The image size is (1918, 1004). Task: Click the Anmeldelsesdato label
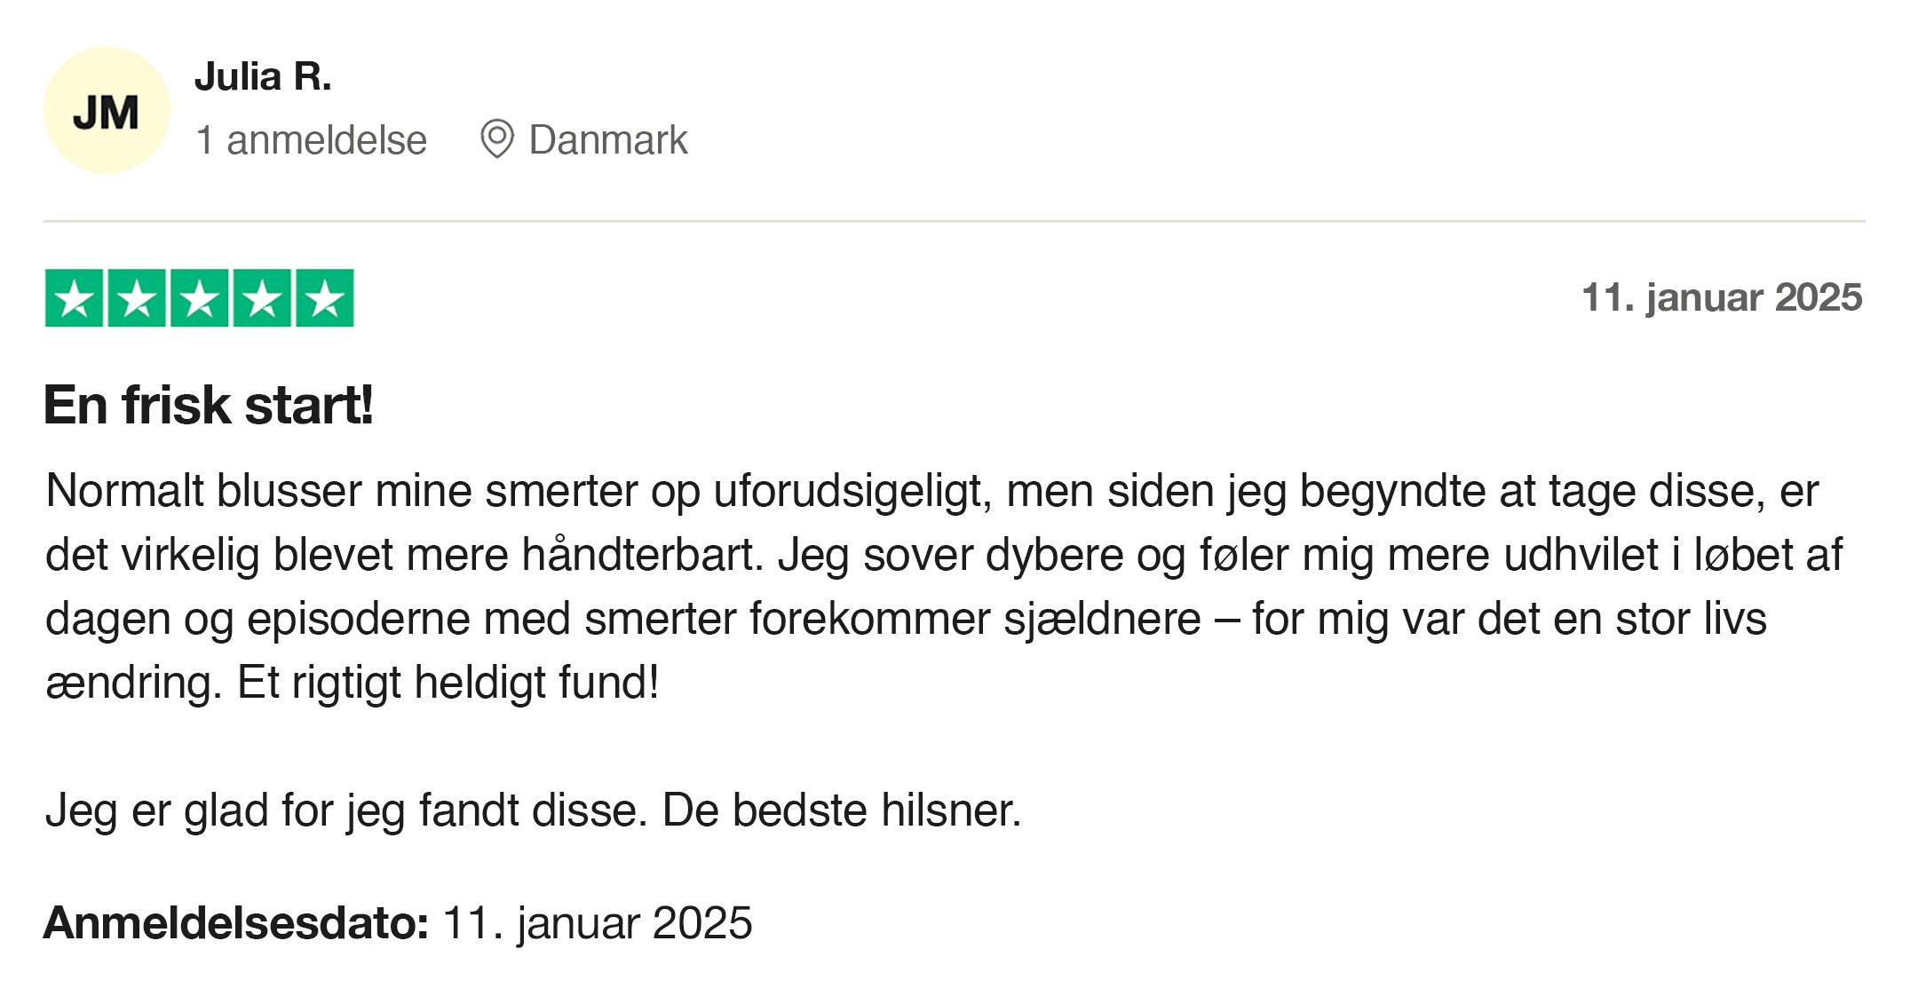tap(236, 922)
